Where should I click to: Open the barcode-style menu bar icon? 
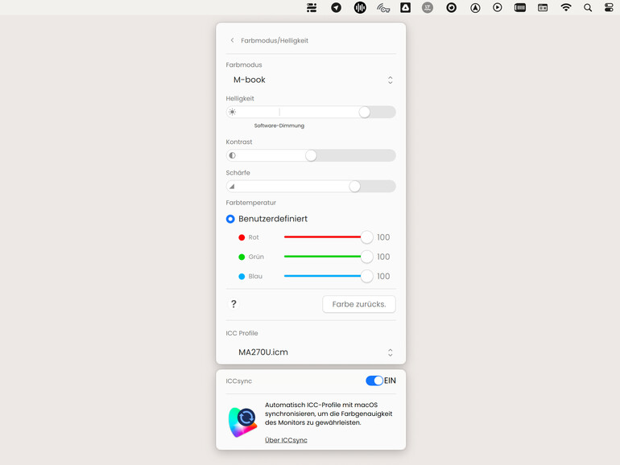point(520,7)
